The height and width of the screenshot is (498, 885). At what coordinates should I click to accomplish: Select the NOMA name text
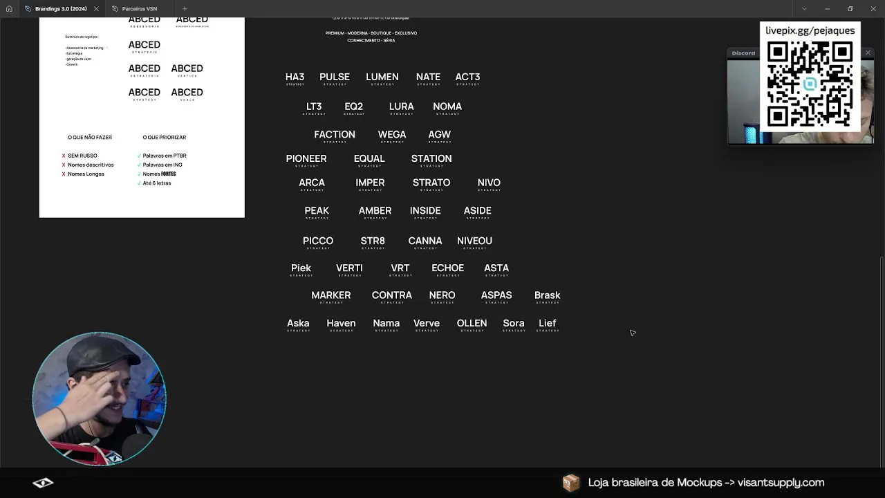coord(447,107)
